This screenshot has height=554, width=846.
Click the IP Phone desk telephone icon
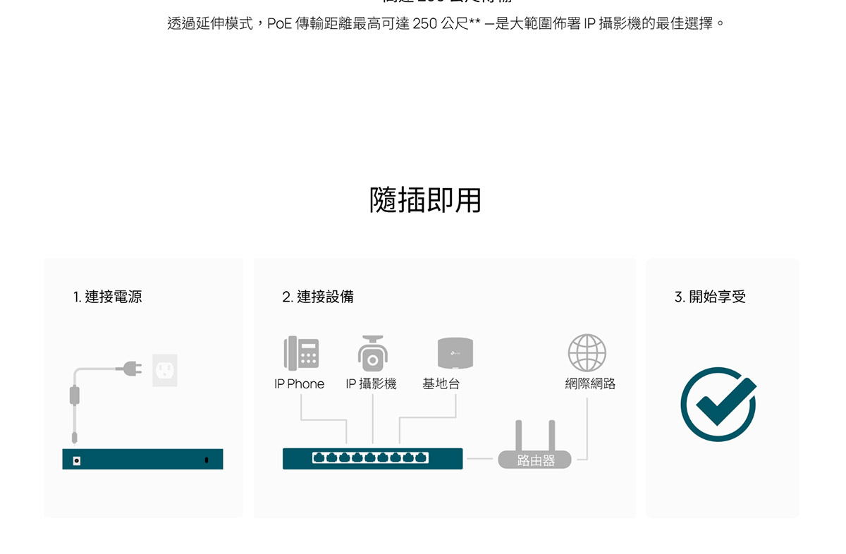[x=301, y=353]
